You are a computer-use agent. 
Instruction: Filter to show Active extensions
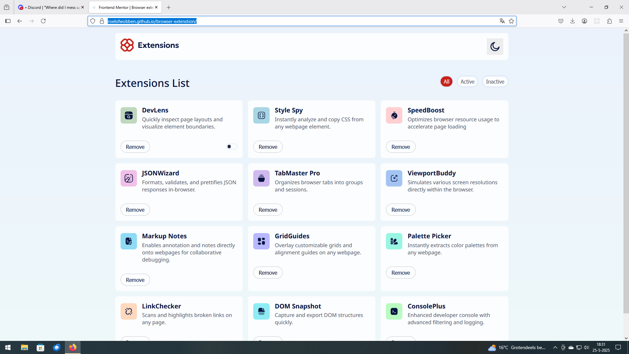click(467, 82)
